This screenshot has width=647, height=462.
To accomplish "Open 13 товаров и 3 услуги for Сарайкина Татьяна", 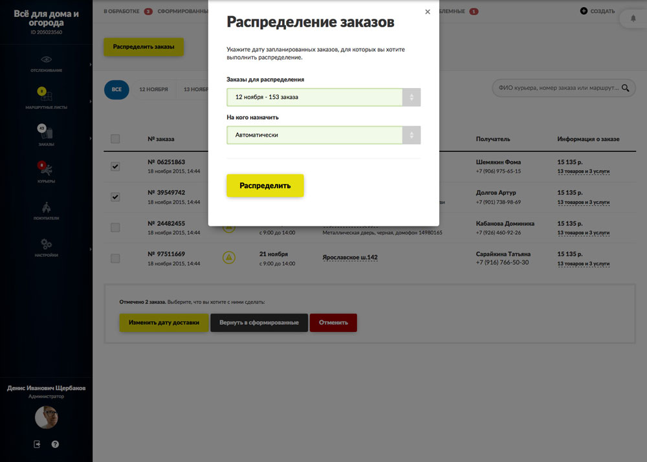I will [583, 263].
